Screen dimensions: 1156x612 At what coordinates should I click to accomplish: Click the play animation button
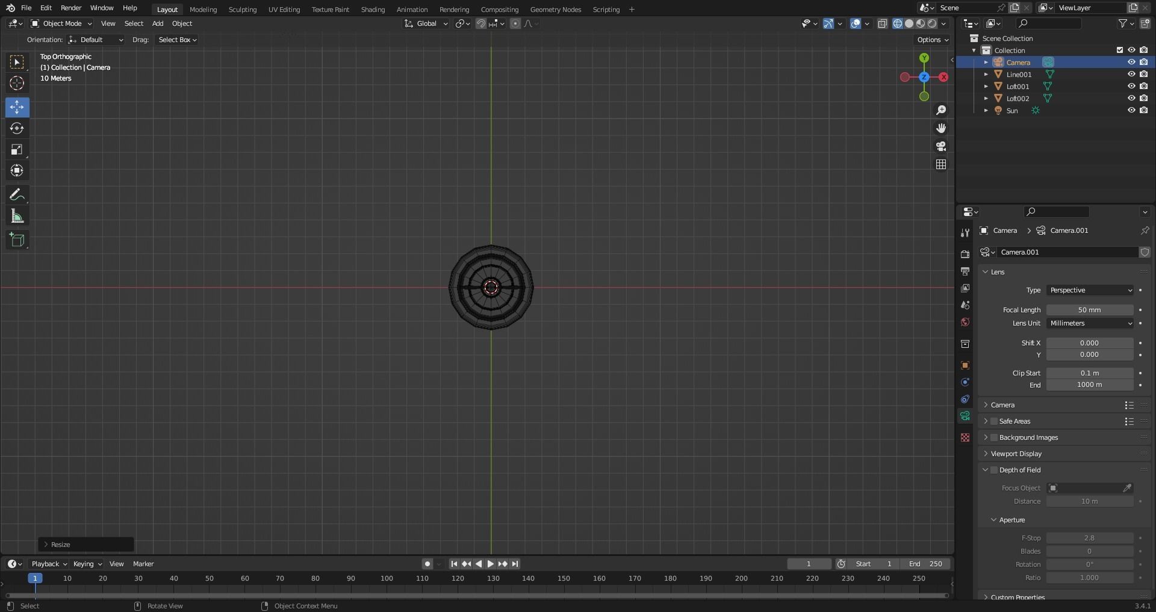490,564
